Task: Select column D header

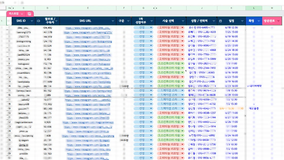Action: pyautogui.click(x=48, y=8)
